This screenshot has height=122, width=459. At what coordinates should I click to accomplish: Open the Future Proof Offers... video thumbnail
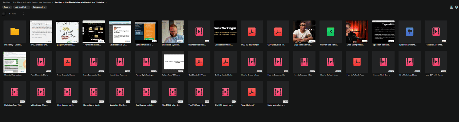pos(173,62)
